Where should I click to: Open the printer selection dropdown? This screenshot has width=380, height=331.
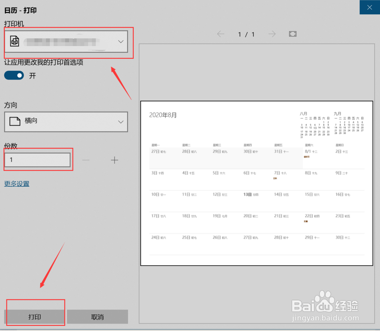pos(66,42)
